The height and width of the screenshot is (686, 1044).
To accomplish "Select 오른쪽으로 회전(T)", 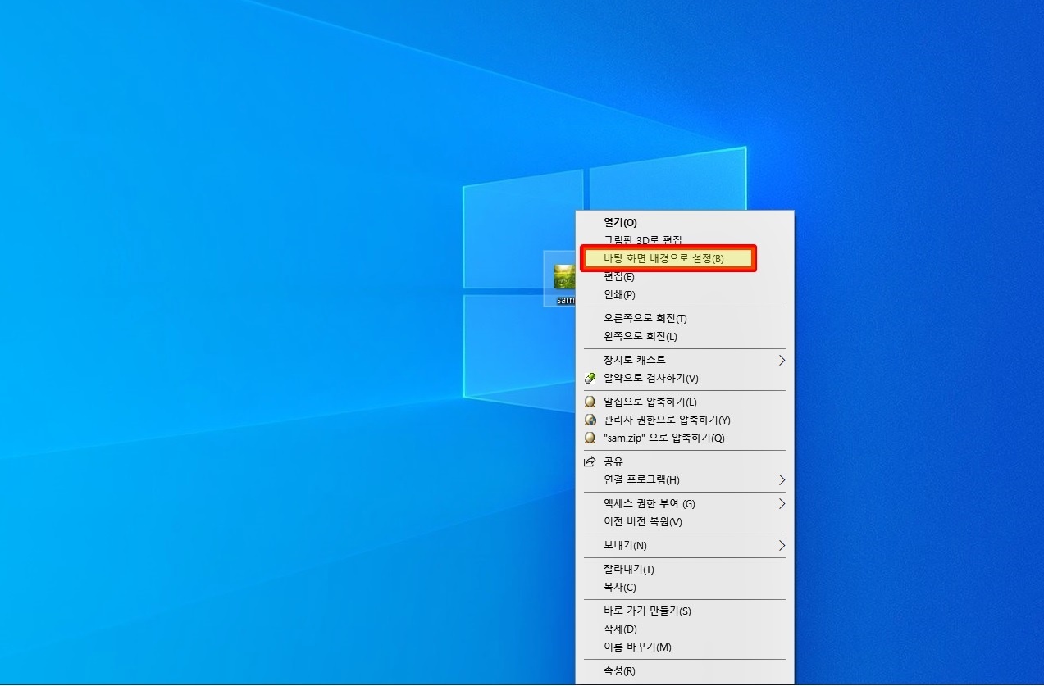I will click(685, 319).
